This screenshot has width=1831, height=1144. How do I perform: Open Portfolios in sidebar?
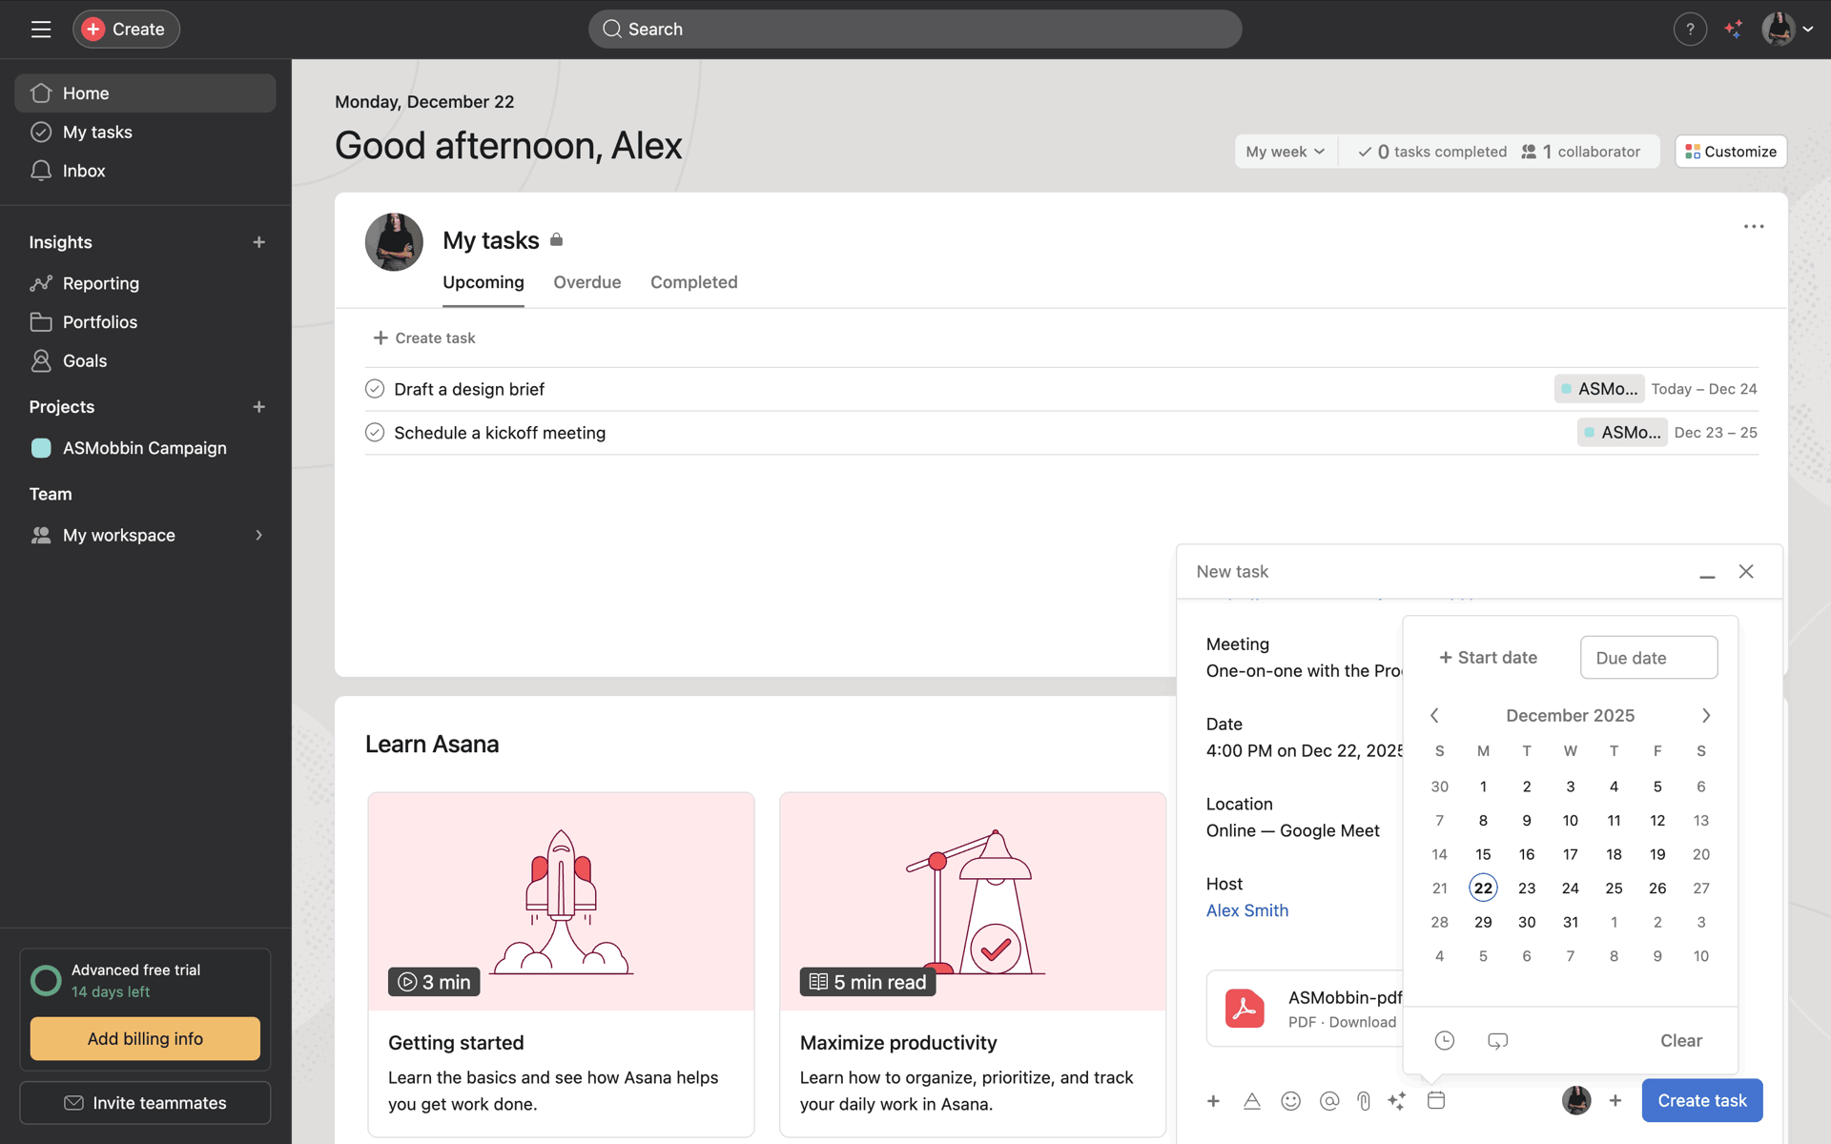tap(145, 322)
